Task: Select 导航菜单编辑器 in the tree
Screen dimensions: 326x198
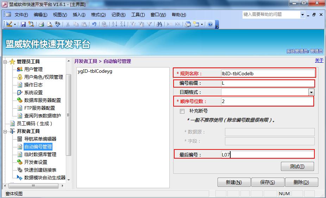Action: point(40,139)
